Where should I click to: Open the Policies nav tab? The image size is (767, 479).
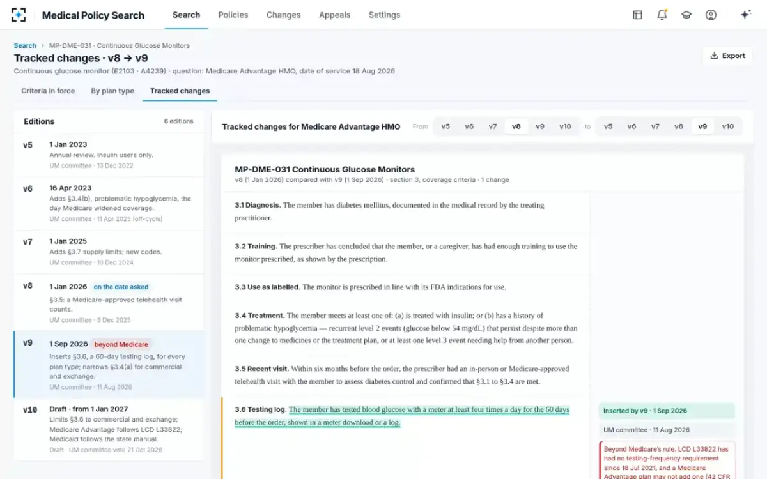pos(233,15)
